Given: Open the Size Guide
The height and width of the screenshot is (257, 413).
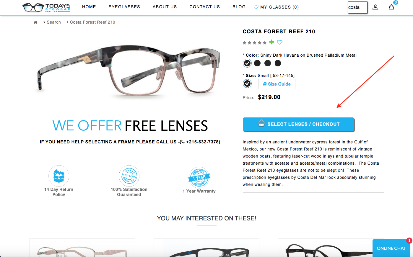Looking at the screenshot, I should coord(277,84).
